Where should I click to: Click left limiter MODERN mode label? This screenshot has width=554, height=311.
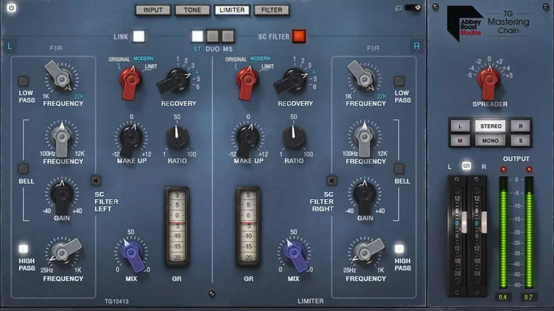pos(144,59)
